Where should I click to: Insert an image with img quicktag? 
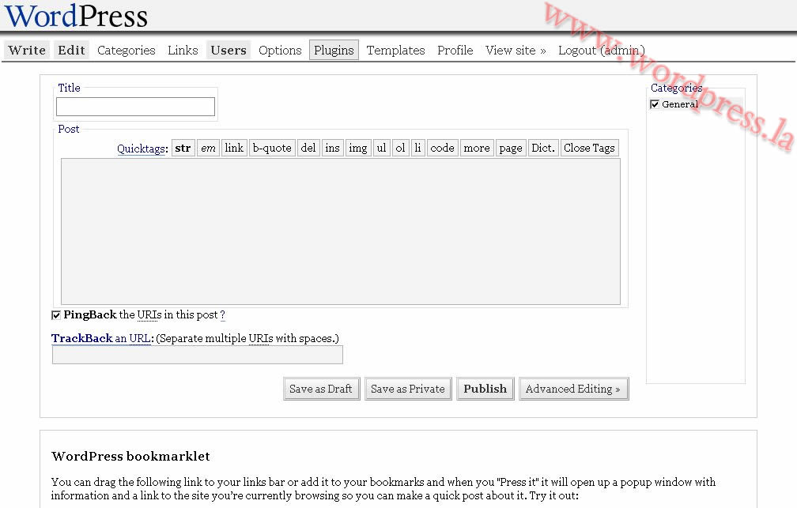pos(358,148)
